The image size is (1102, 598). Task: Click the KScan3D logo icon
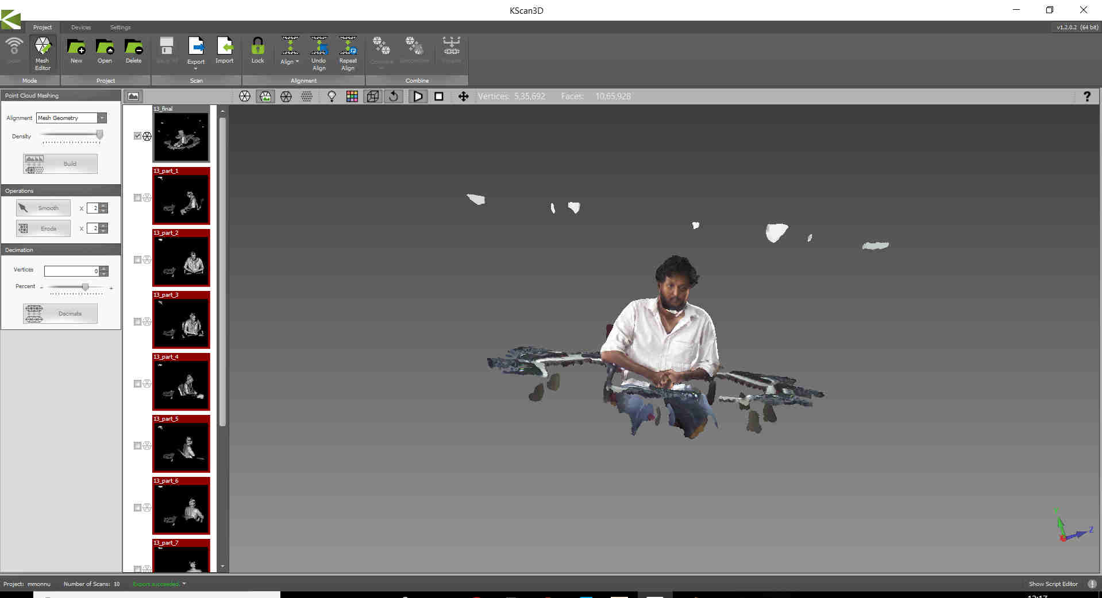(10, 20)
